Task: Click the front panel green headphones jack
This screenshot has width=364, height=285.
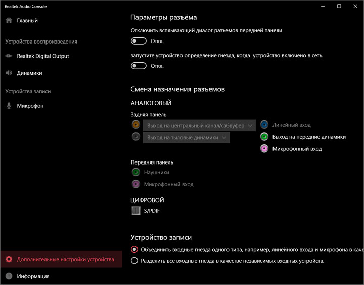Action: (135, 172)
